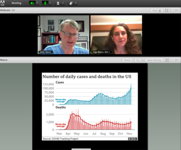Open the Nance share pod options menu
Viewport: 181px width, 150px height.
click(176, 60)
